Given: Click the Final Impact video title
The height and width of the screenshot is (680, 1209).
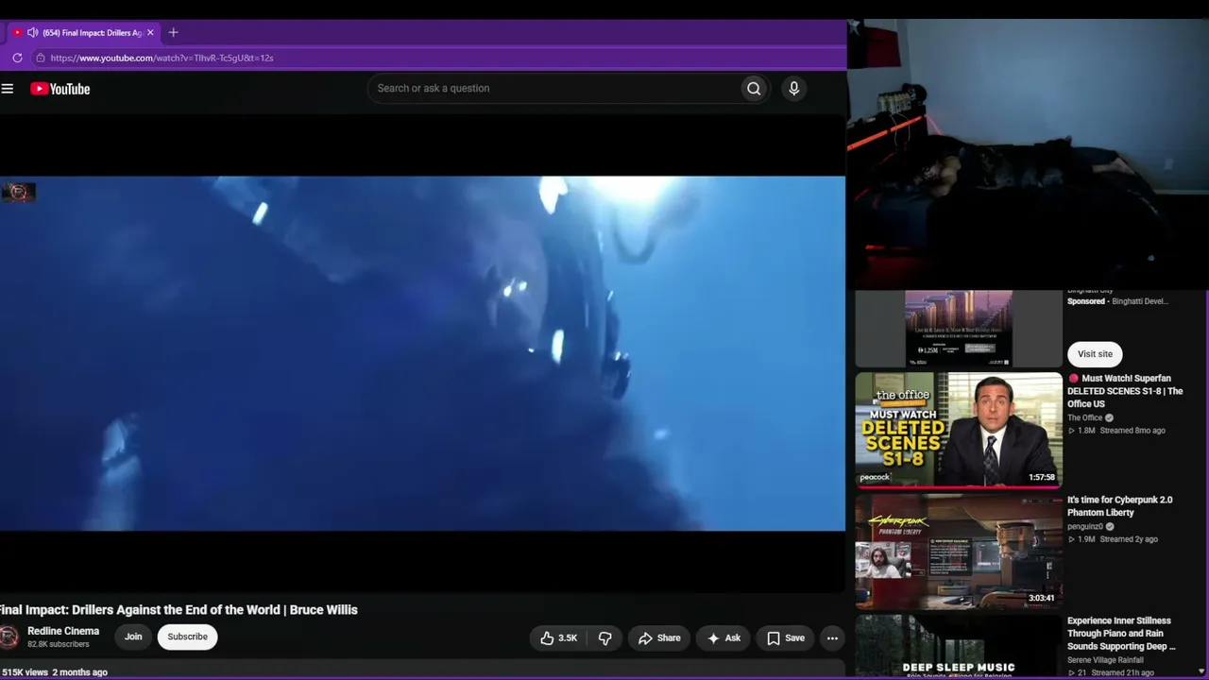Looking at the screenshot, I should coord(179,610).
